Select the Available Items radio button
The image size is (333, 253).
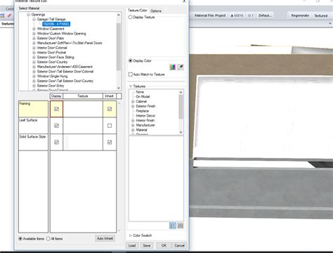point(20,239)
